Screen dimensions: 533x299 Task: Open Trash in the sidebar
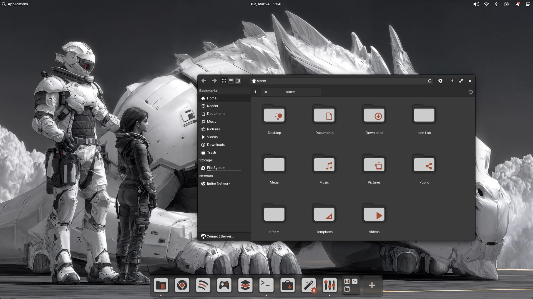click(211, 153)
